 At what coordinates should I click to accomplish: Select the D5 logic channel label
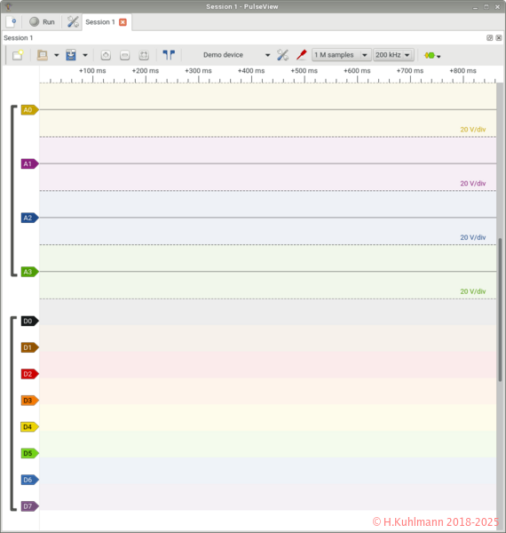click(29, 453)
